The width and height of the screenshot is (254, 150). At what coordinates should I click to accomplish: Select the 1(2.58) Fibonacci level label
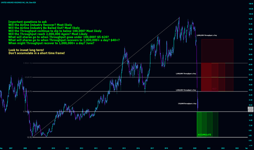pos(29,137)
